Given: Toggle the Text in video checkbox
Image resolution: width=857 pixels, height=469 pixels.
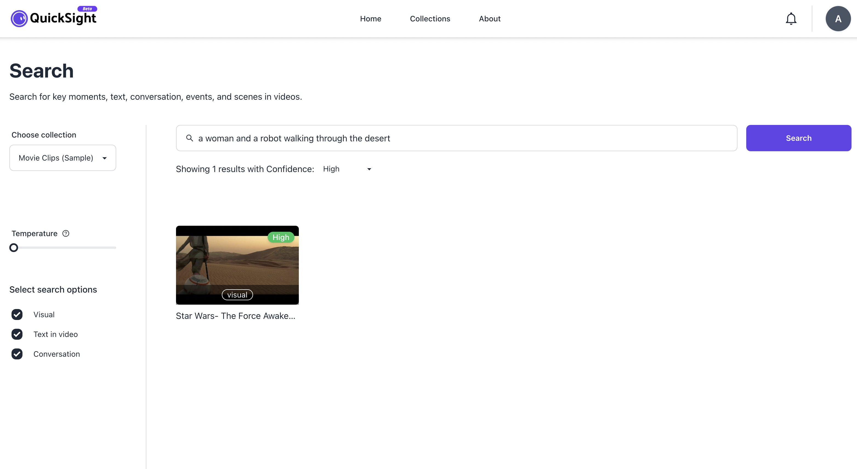Looking at the screenshot, I should pos(17,334).
